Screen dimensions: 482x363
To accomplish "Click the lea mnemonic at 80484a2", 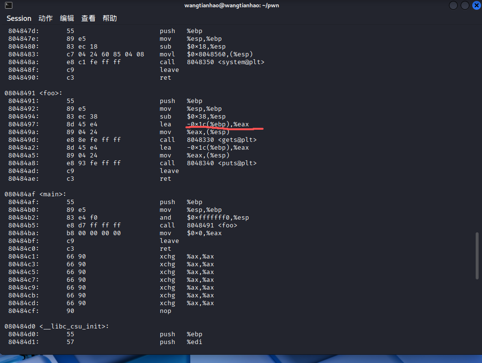I will [166, 148].
